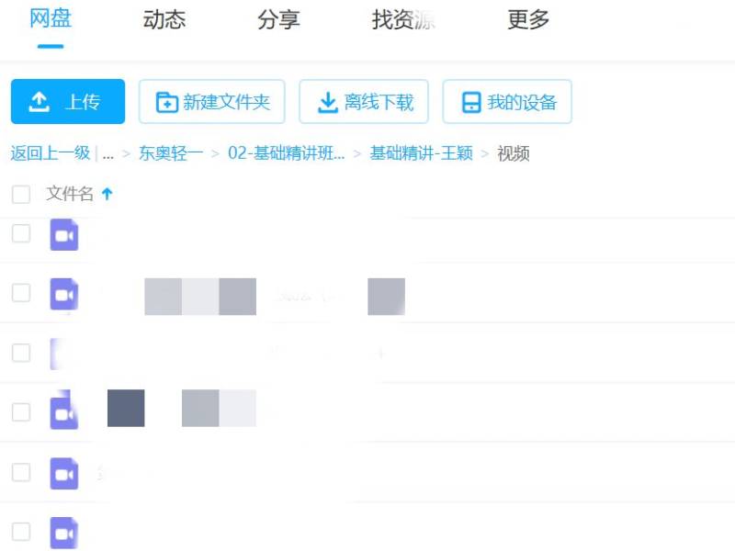
Task: Click the last video file icon at bottom
Action: point(62,533)
